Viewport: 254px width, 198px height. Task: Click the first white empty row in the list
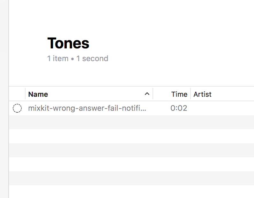click(128, 136)
